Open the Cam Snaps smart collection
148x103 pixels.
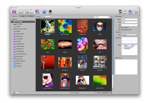(x=23, y=39)
